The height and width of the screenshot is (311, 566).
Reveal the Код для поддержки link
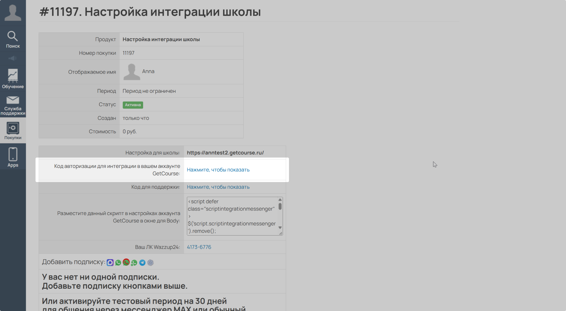coord(218,187)
